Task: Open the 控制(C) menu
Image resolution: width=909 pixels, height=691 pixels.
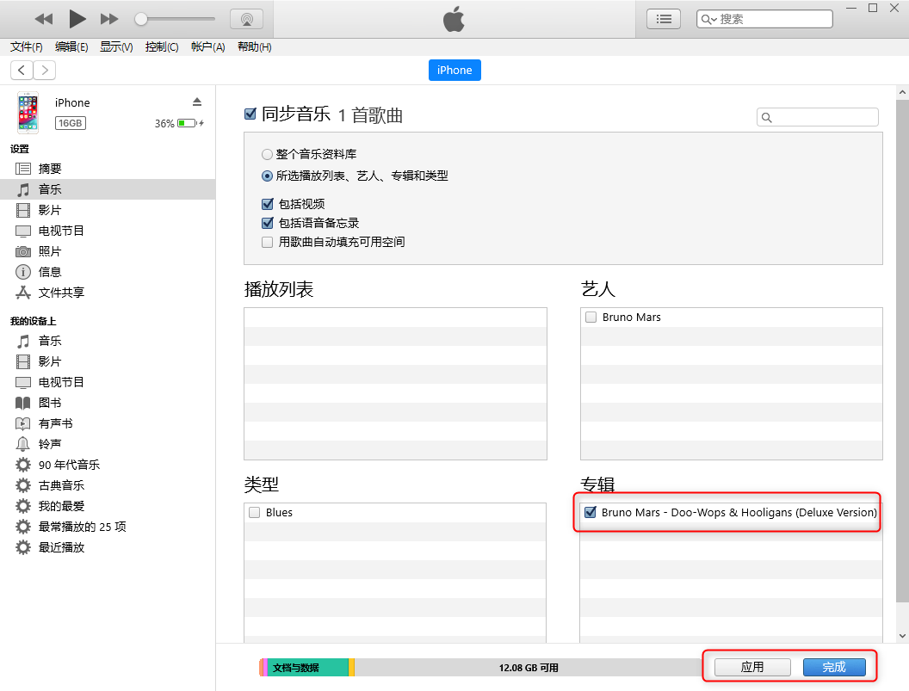Action: coord(162,47)
